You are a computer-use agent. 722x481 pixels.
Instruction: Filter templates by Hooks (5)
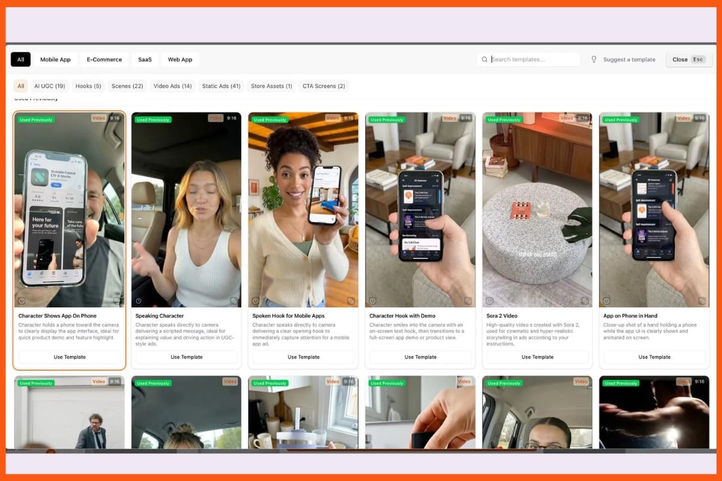88,86
